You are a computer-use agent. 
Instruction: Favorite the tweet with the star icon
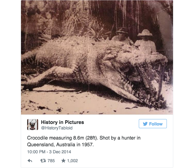[63, 161]
